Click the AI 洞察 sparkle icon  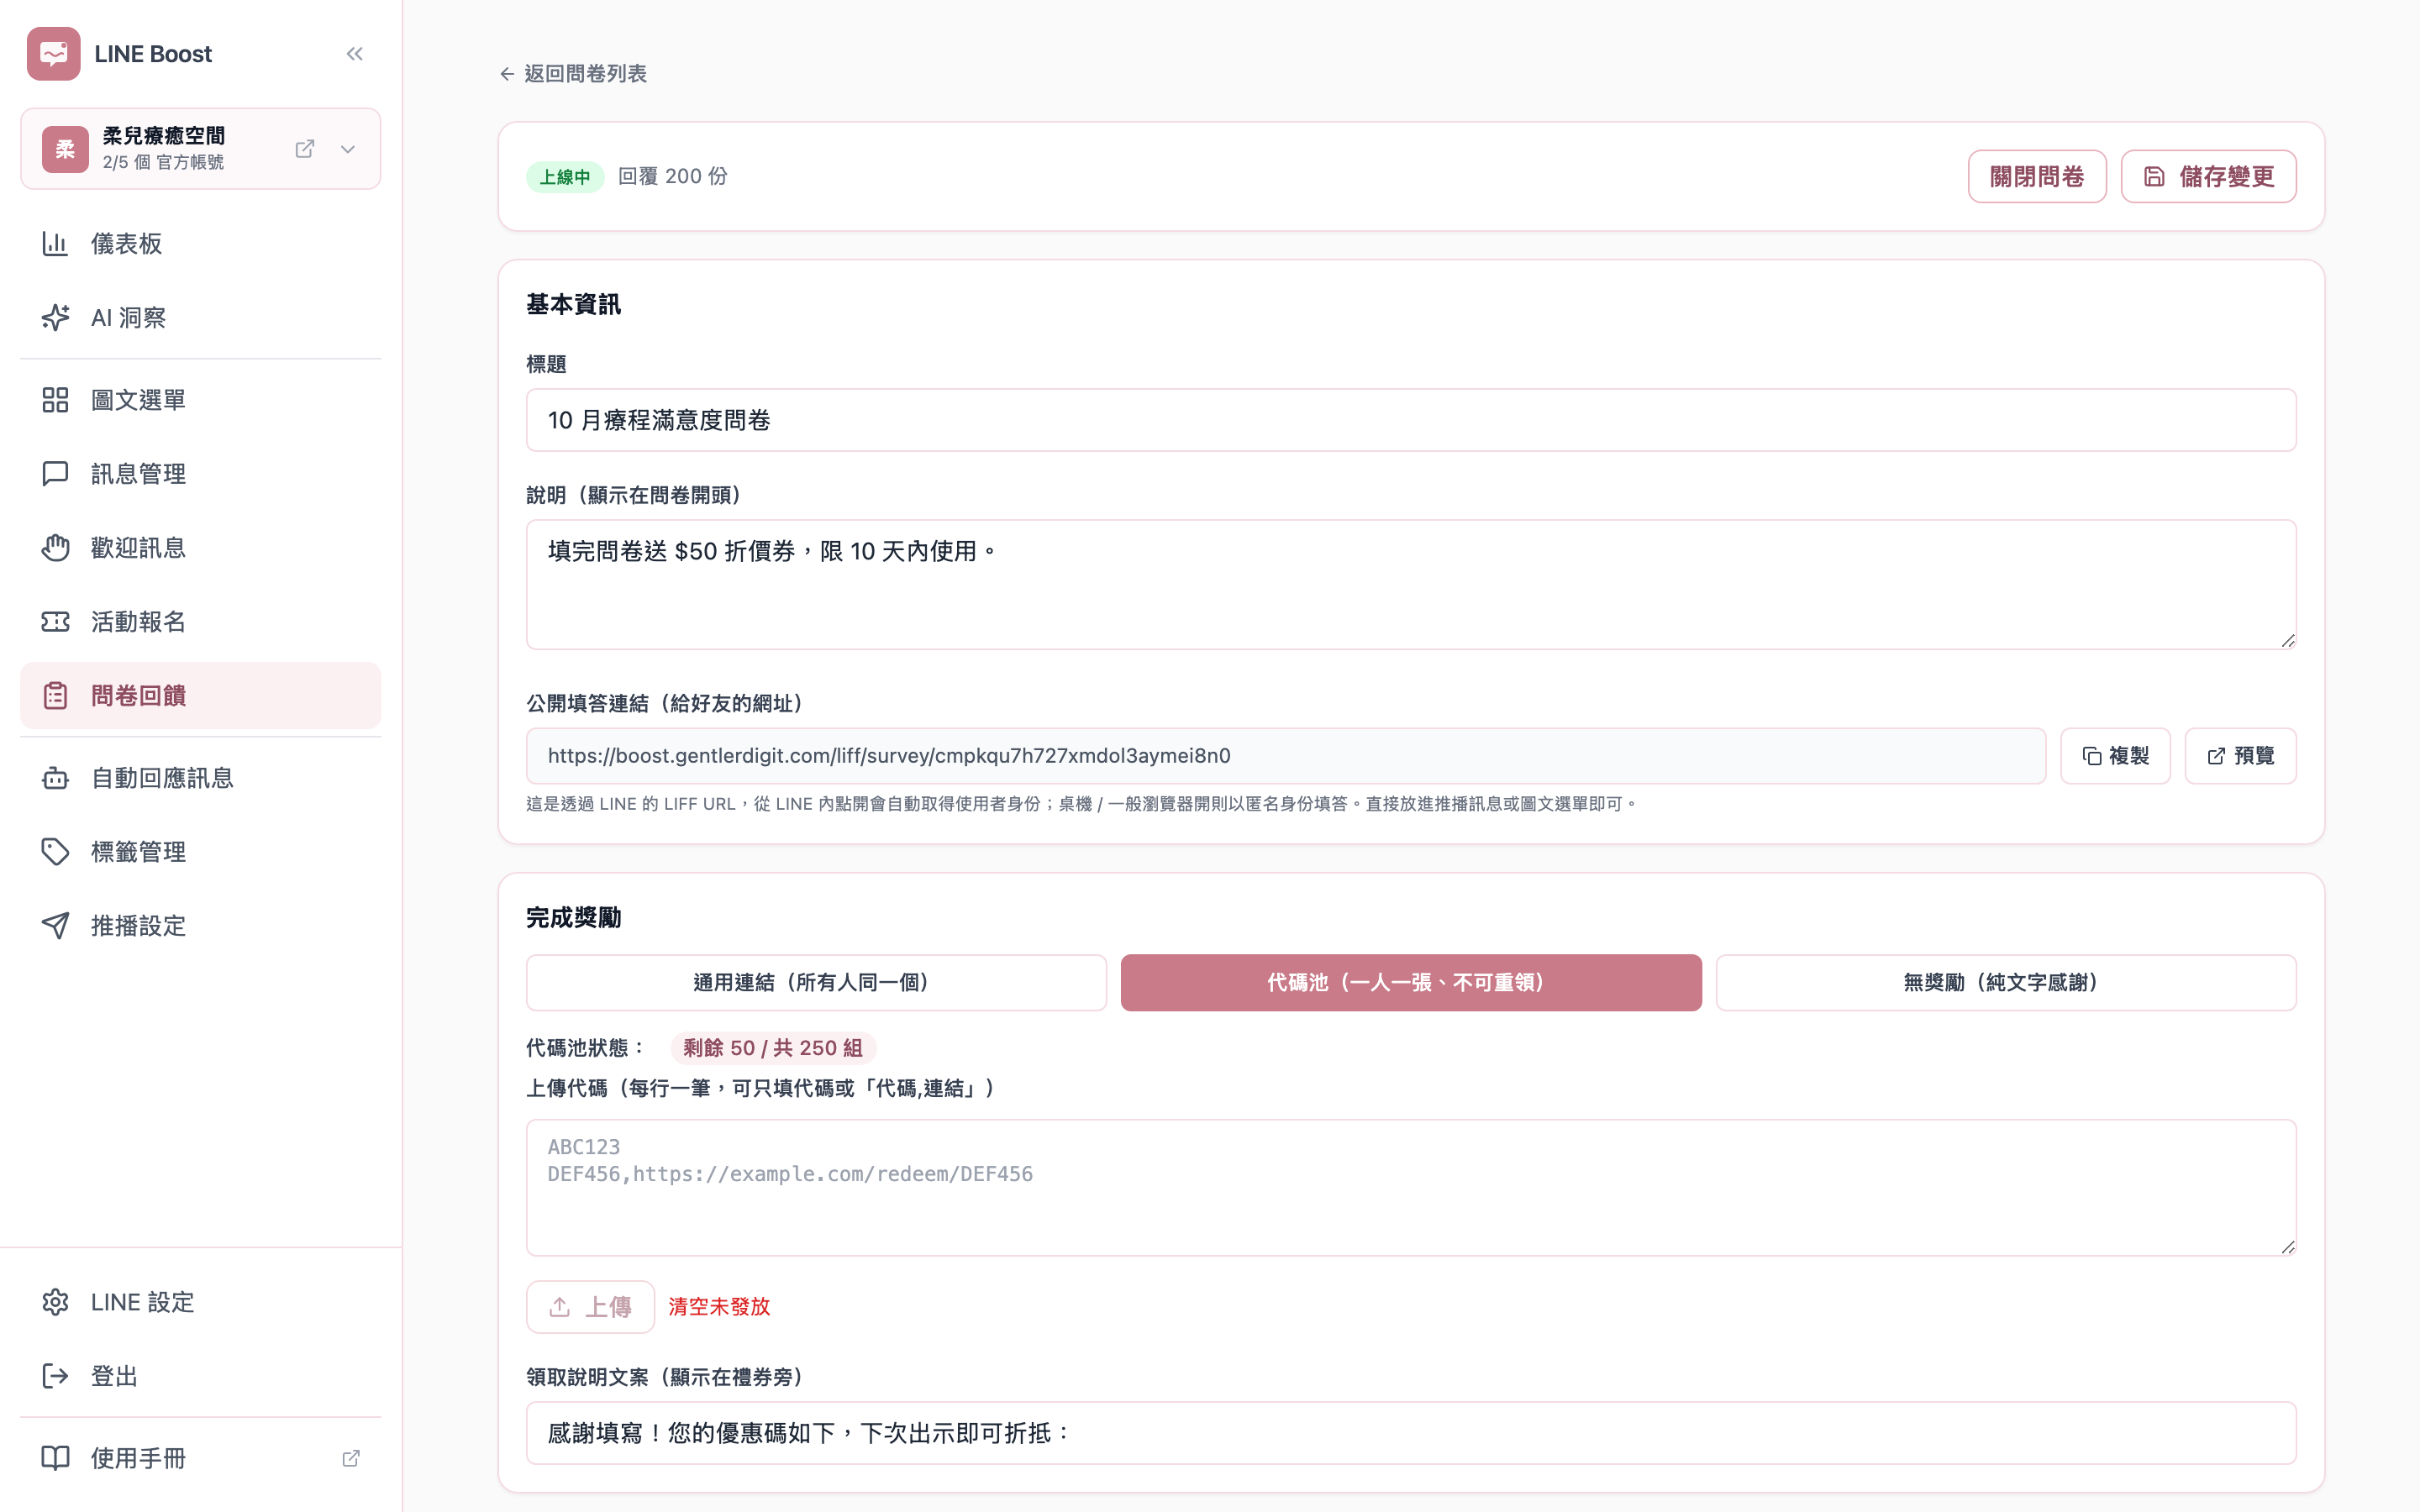coord(55,318)
